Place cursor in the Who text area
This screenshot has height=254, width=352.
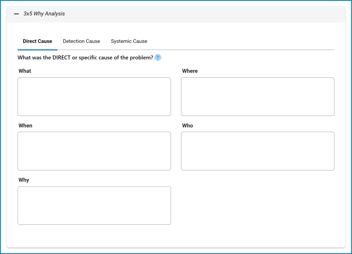tap(257, 151)
